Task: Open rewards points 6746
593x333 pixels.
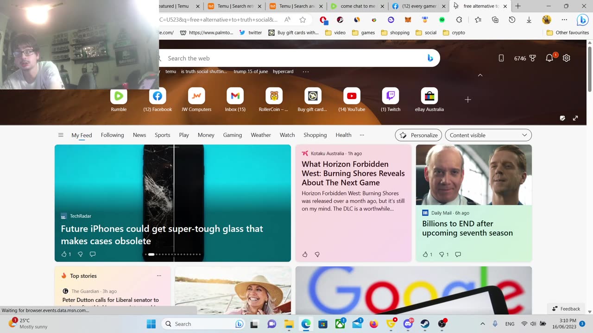Action: (525, 58)
